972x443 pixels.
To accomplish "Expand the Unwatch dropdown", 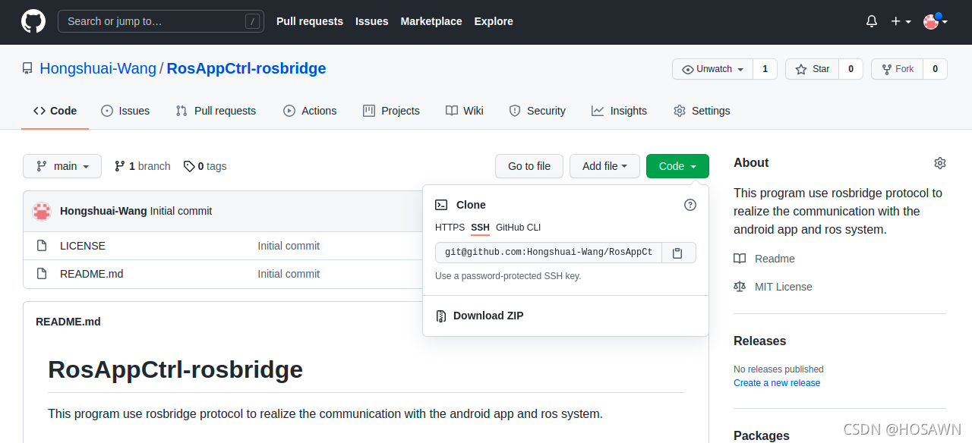I will 712,69.
